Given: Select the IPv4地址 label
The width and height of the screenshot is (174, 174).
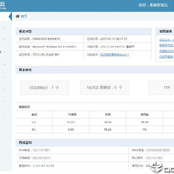Looking at the screenshot, I should tap(24, 150).
